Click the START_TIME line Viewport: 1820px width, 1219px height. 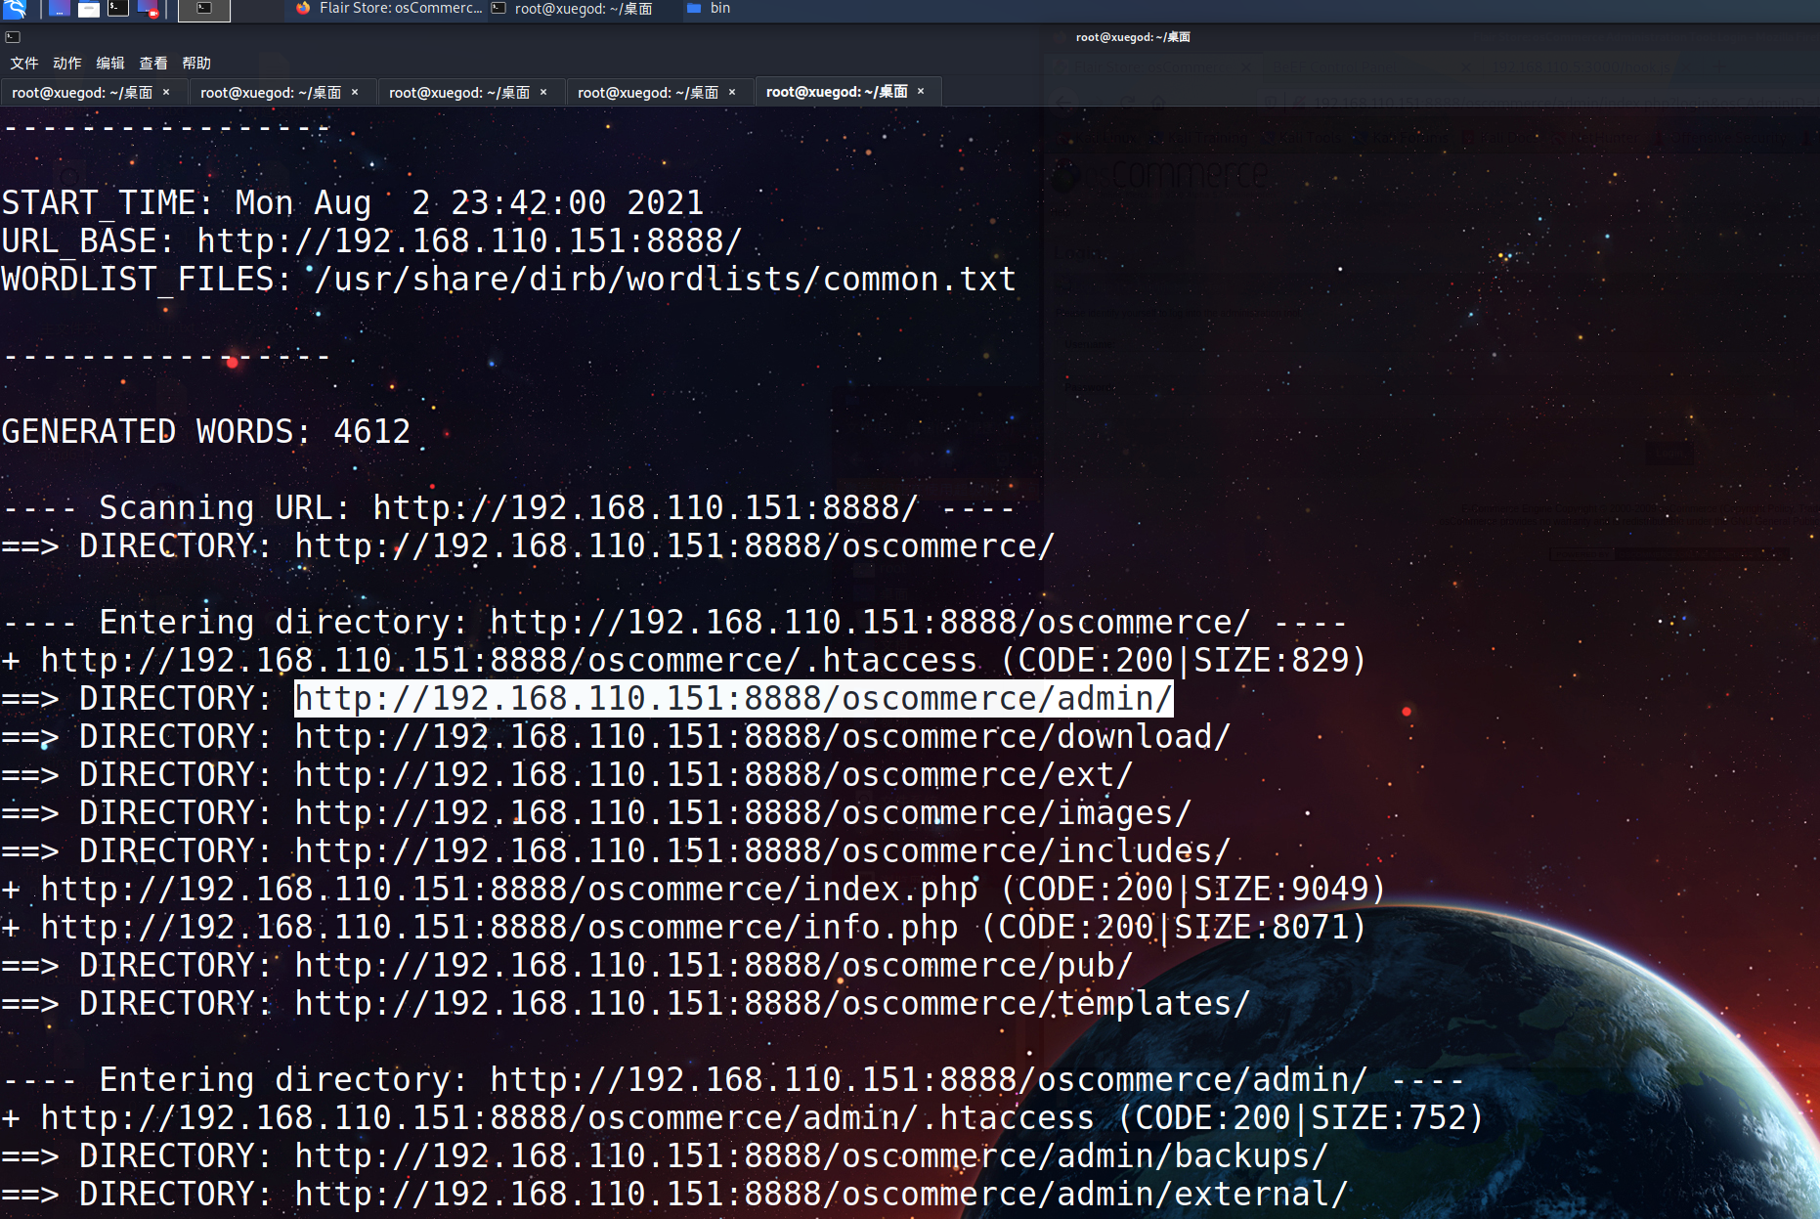(x=353, y=203)
